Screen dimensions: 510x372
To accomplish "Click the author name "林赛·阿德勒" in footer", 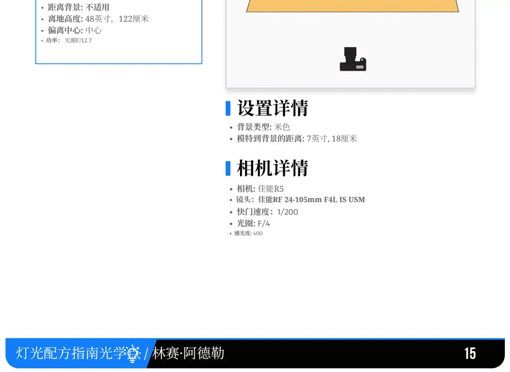I will pyautogui.click(x=188, y=353).
